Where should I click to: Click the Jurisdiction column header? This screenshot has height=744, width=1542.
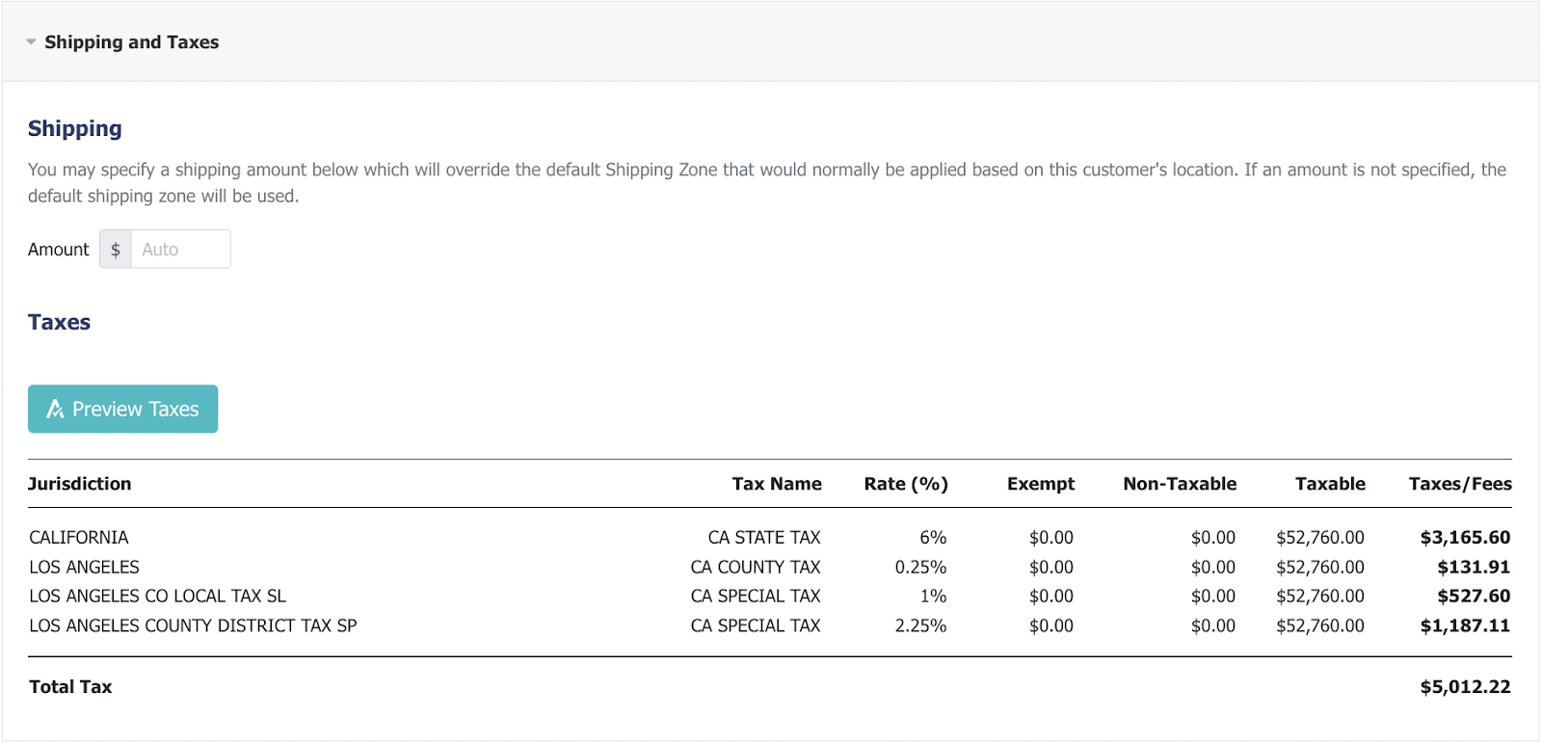(79, 484)
